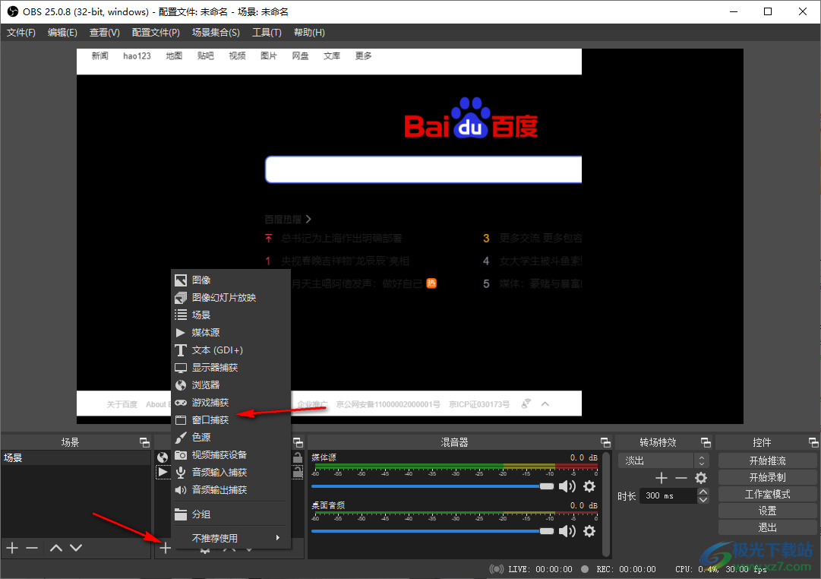The width and height of the screenshot is (821, 579).
Task: Remove the selected scene with minus icon
Action: (x=32, y=548)
